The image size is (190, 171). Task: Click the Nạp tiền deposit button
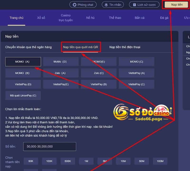(177, 5)
